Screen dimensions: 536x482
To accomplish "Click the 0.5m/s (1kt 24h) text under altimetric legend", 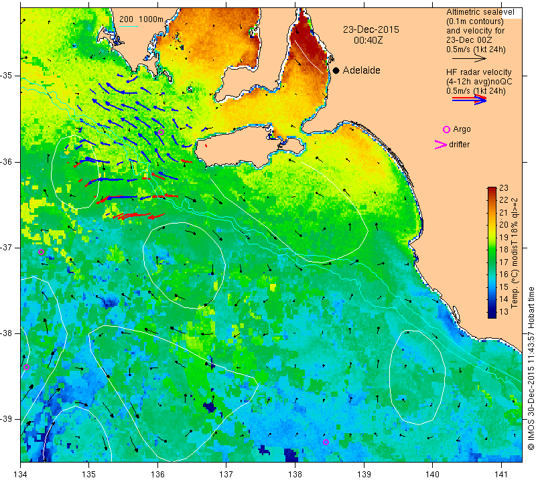I will point(476,50).
